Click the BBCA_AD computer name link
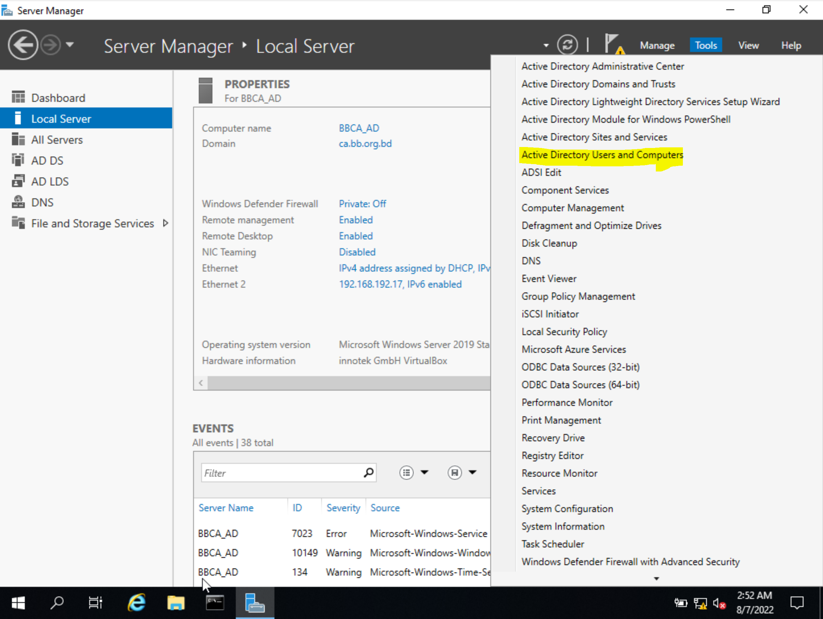 coord(359,128)
